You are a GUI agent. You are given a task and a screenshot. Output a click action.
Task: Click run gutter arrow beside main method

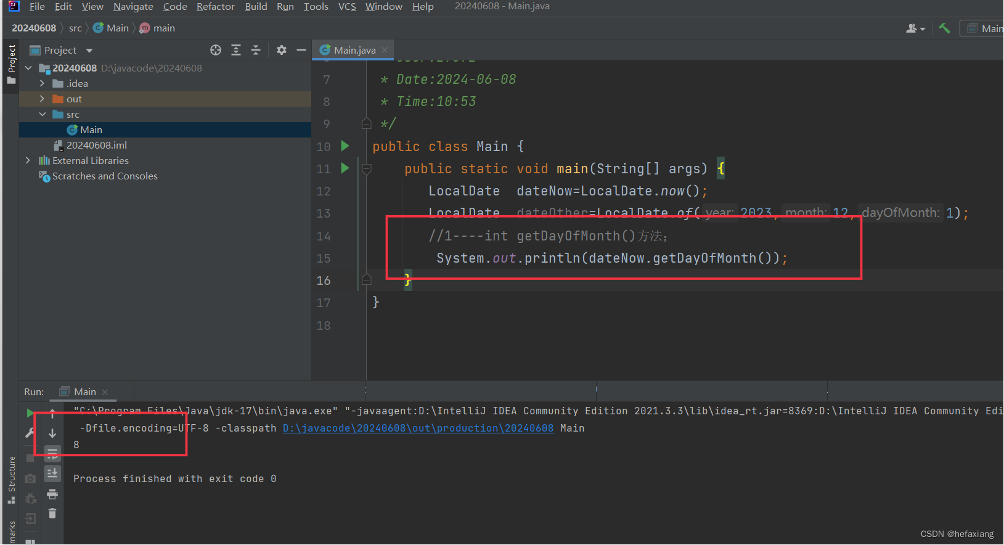[345, 168]
